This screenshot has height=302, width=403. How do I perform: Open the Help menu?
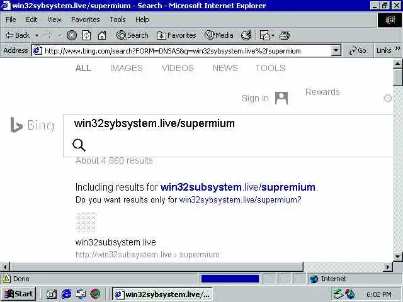[x=142, y=20]
